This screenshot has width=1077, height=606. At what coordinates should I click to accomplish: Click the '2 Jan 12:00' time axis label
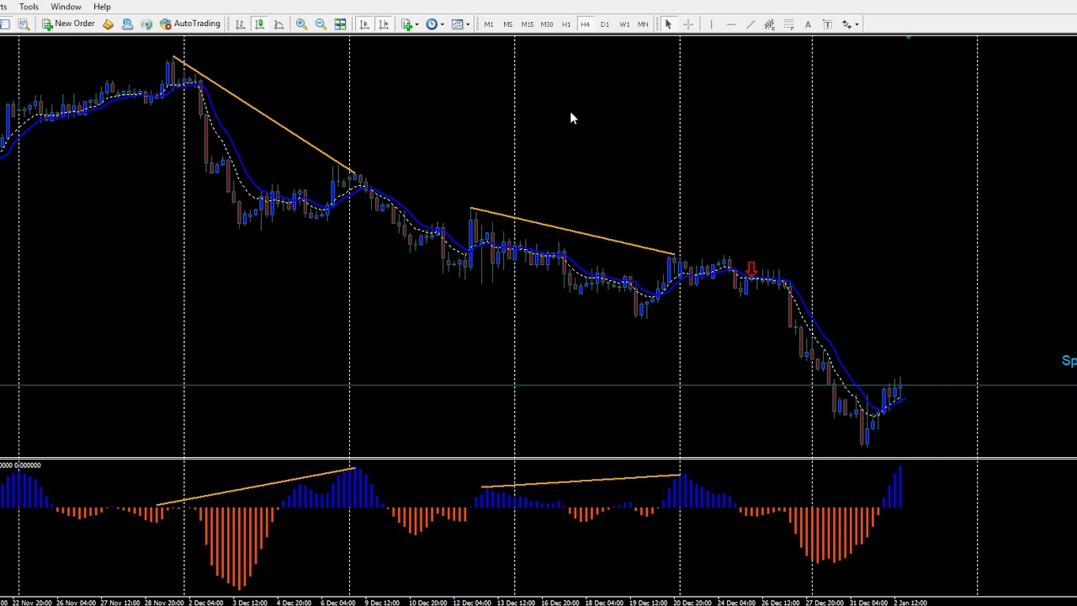[910, 603]
